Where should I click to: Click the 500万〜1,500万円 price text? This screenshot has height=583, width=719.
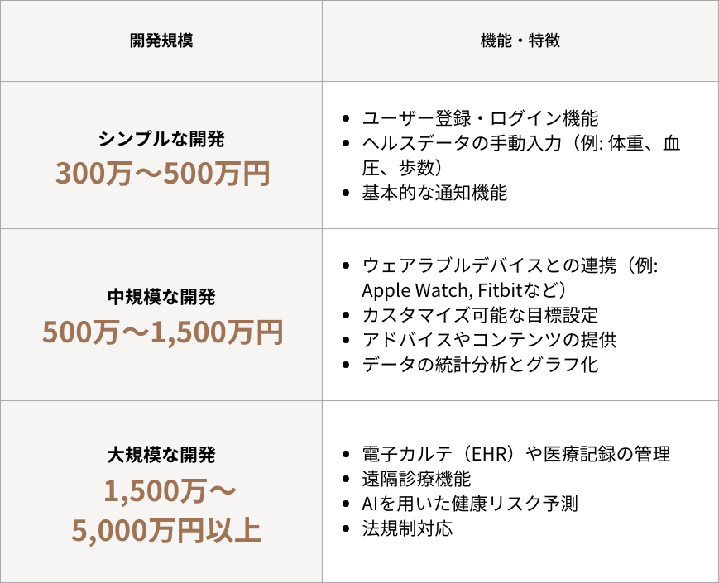point(162,332)
